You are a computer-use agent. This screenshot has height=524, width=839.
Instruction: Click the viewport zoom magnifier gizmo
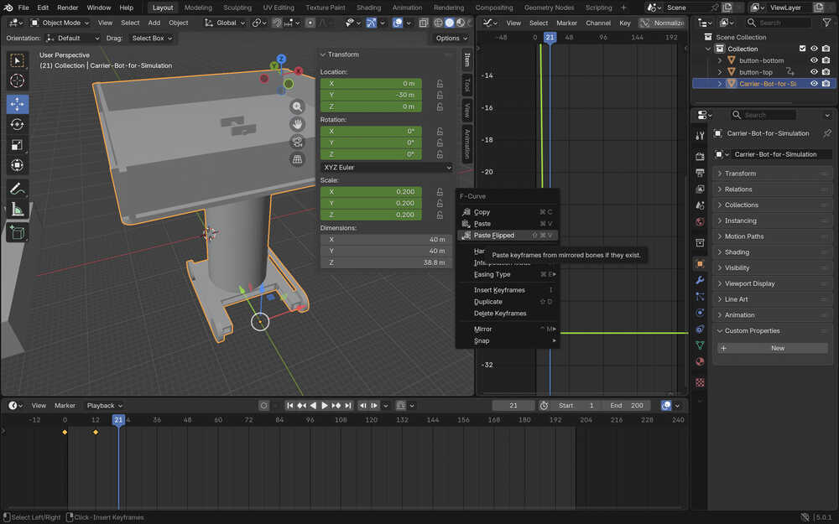tap(297, 106)
